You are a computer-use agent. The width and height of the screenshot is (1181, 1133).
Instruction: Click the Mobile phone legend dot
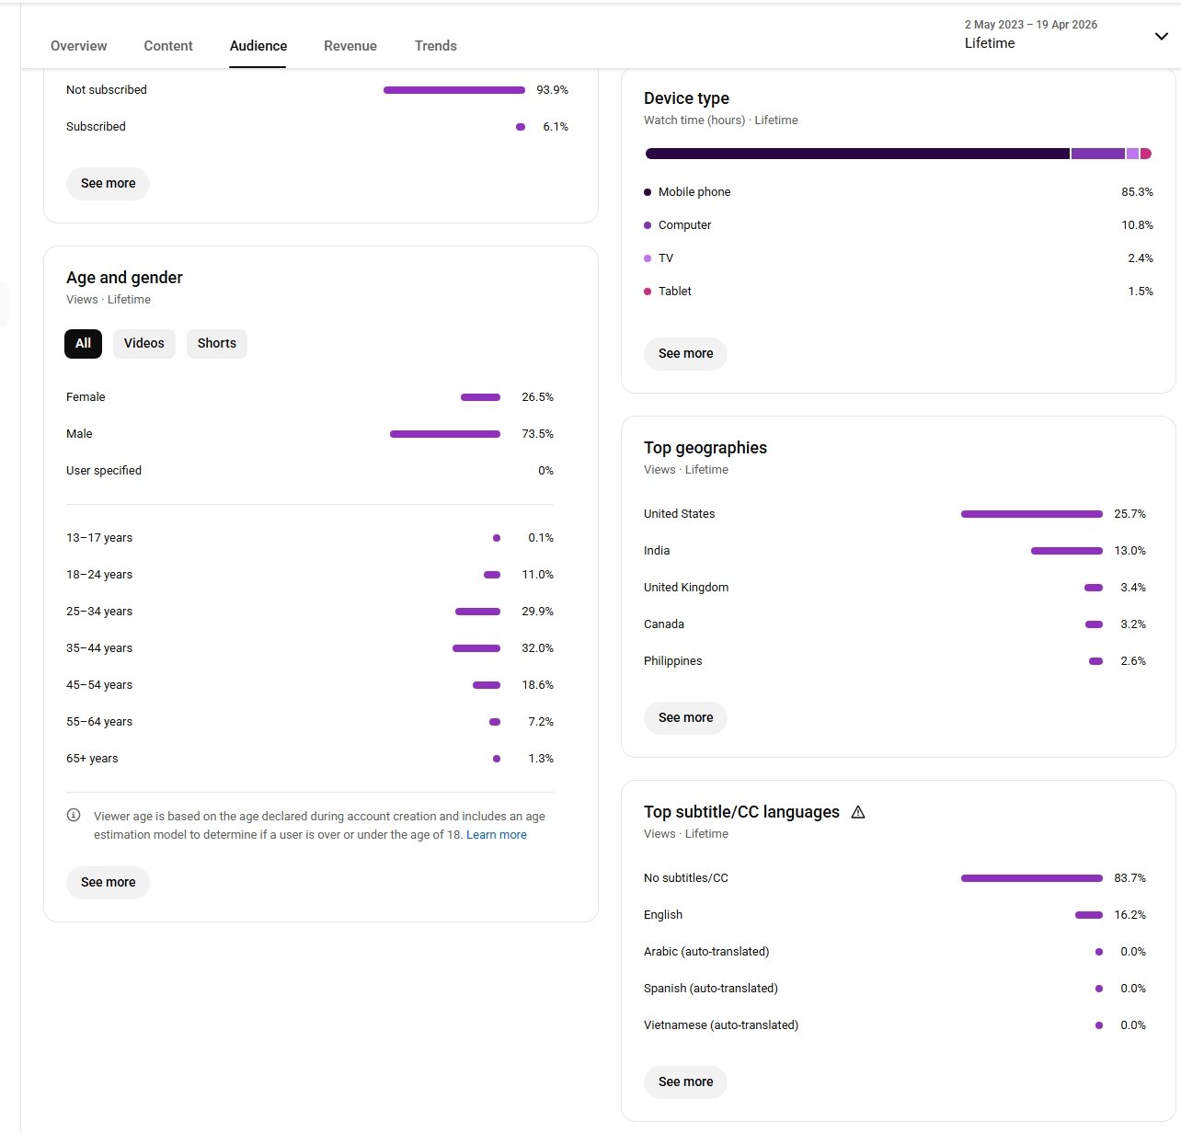tap(648, 192)
